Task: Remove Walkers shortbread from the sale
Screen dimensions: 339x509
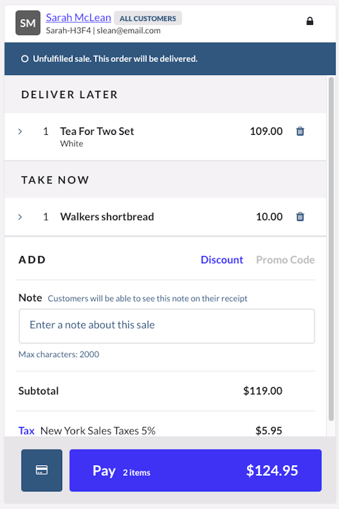Action: click(x=300, y=217)
